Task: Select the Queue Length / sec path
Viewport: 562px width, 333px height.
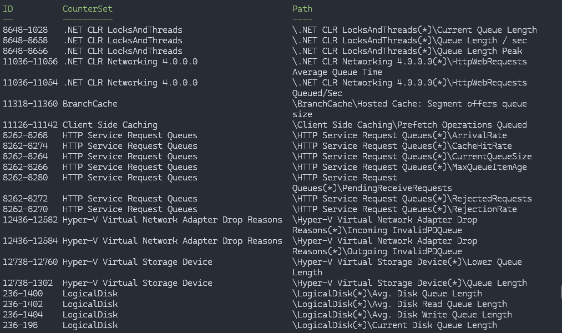Action: click(409, 41)
